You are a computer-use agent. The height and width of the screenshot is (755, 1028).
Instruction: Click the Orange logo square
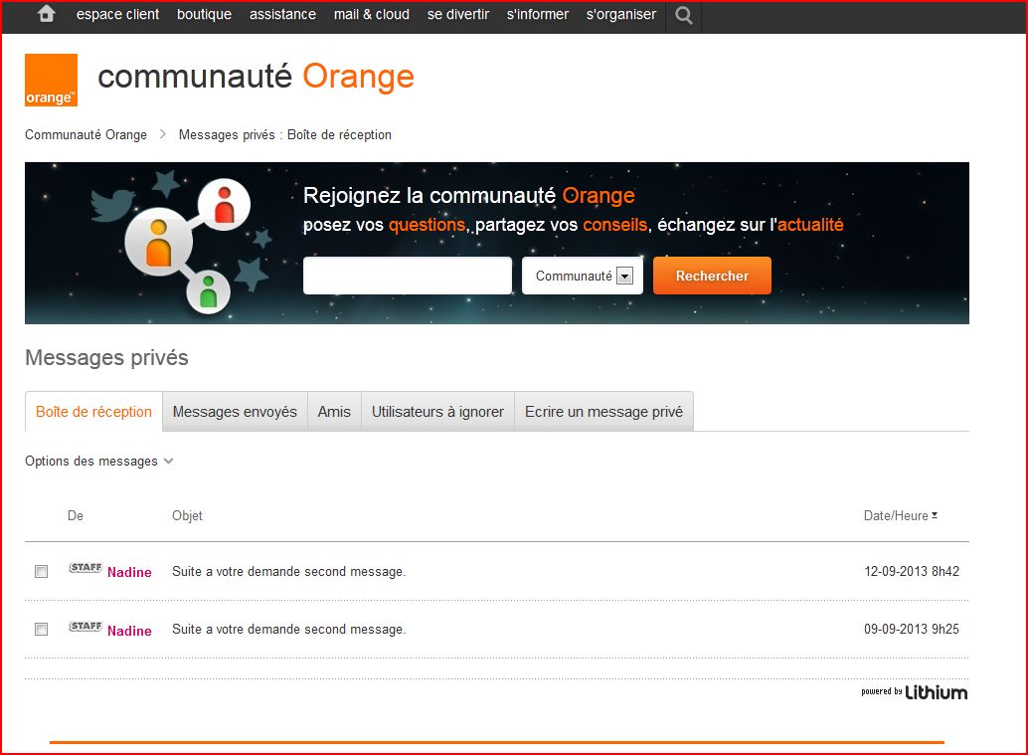click(51, 80)
